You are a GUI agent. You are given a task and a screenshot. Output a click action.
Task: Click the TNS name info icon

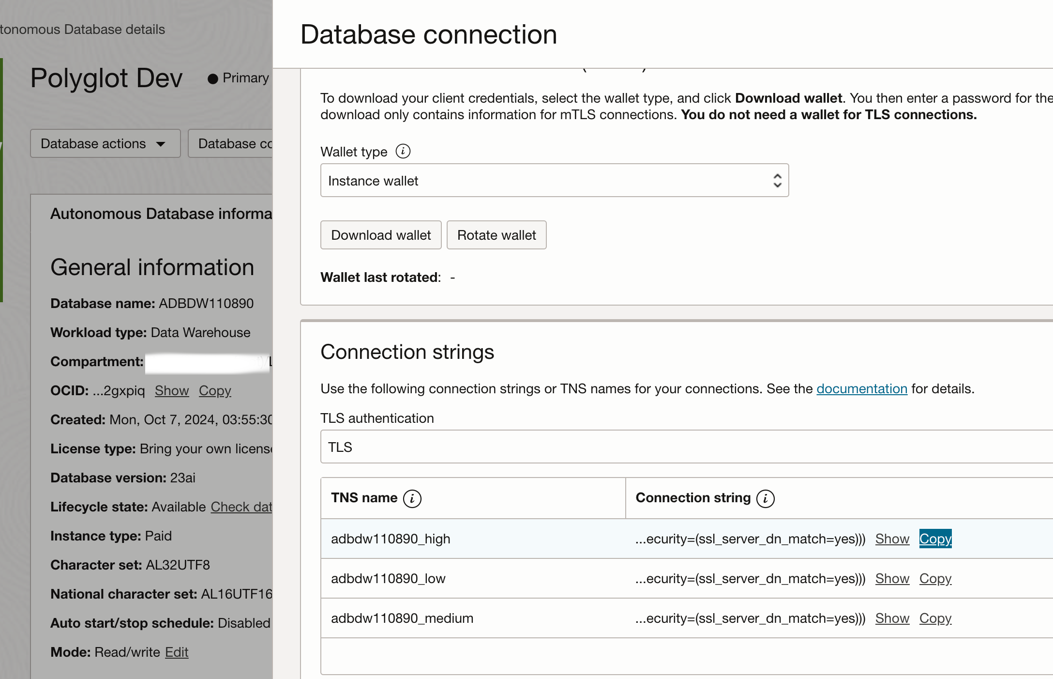coord(412,498)
